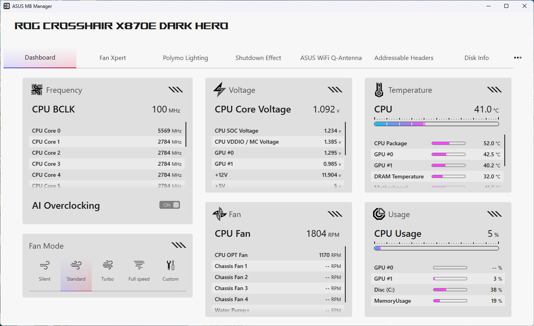Select the Turbo fan mode icon

[x=107, y=265]
